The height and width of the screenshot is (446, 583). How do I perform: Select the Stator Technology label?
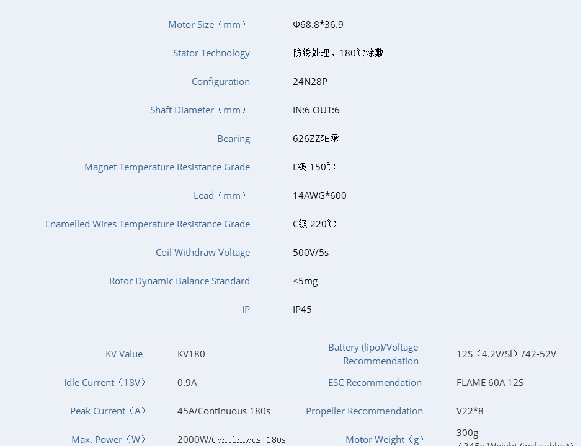211,53
